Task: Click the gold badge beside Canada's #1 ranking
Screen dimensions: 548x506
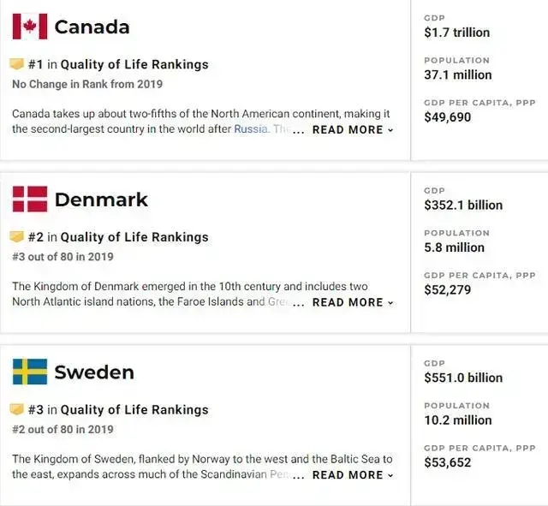Action: (16, 64)
